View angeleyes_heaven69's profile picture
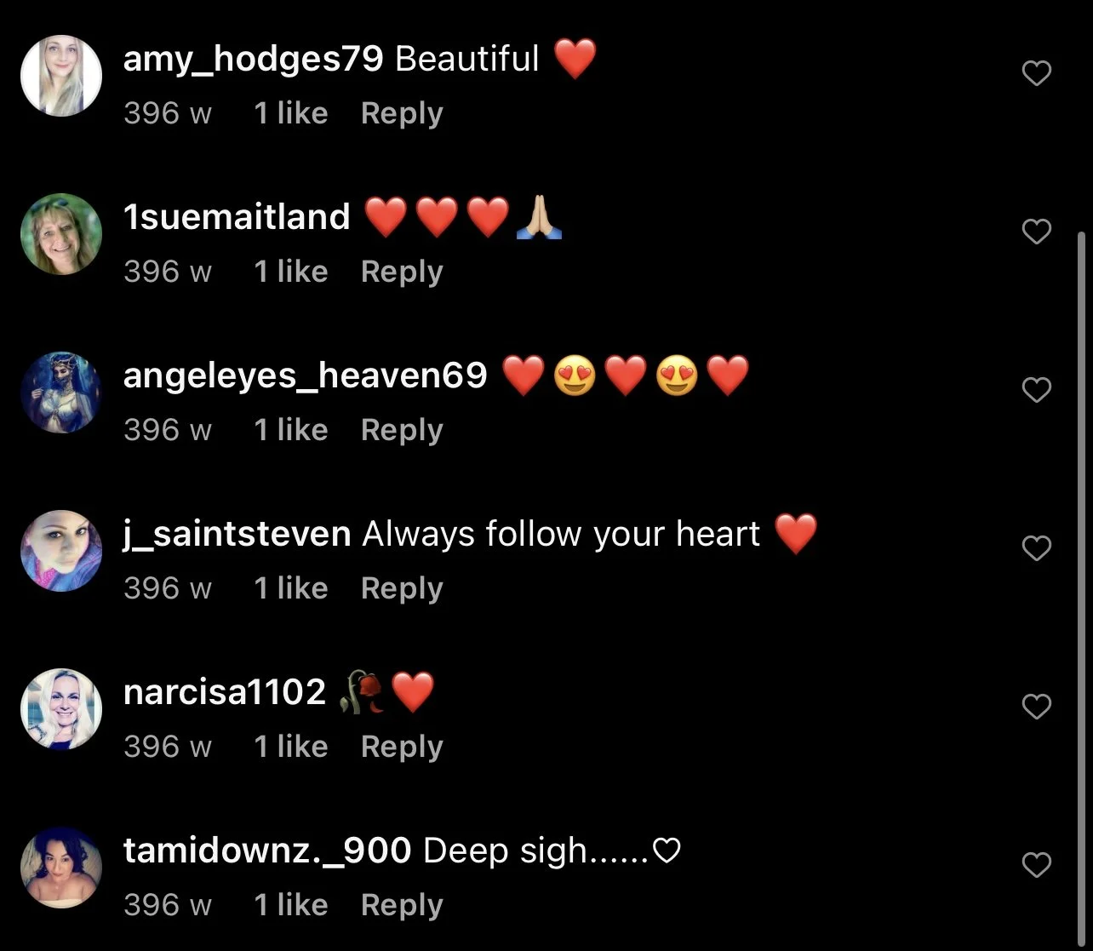Screen dimensions: 1093x951 click(61, 392)
